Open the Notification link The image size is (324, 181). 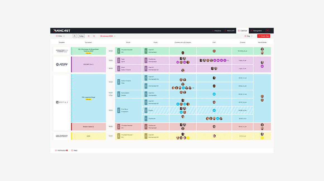click(x=61, y=150)
